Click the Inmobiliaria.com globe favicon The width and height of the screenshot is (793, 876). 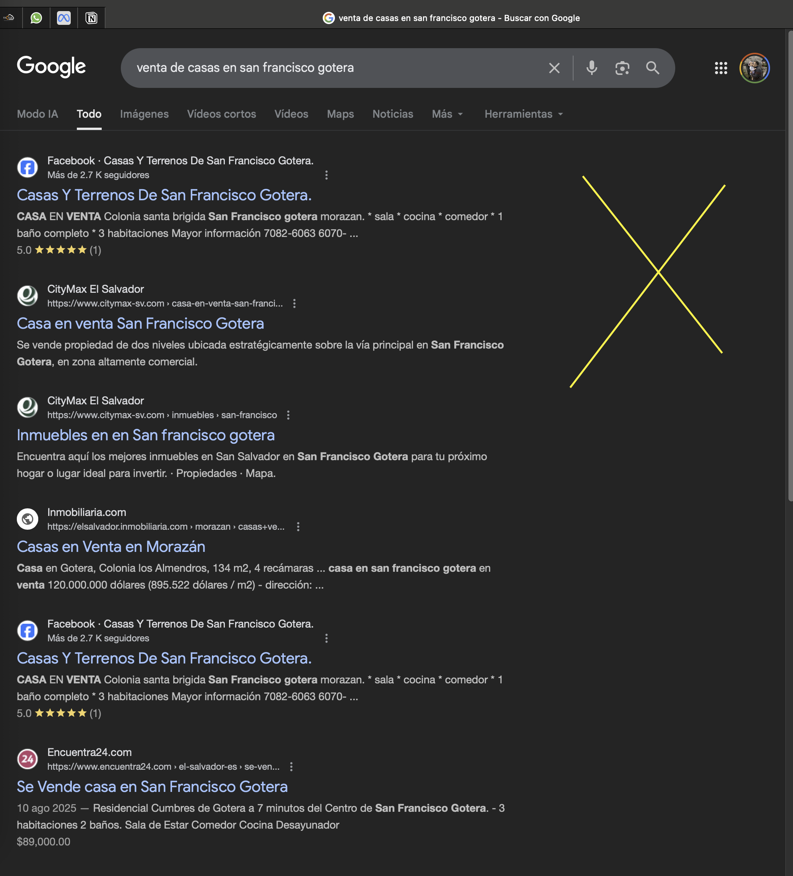click(28, 519)
